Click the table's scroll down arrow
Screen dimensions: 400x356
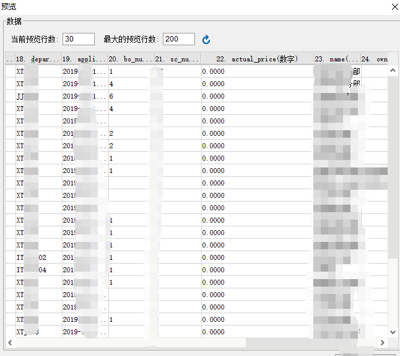393,332
